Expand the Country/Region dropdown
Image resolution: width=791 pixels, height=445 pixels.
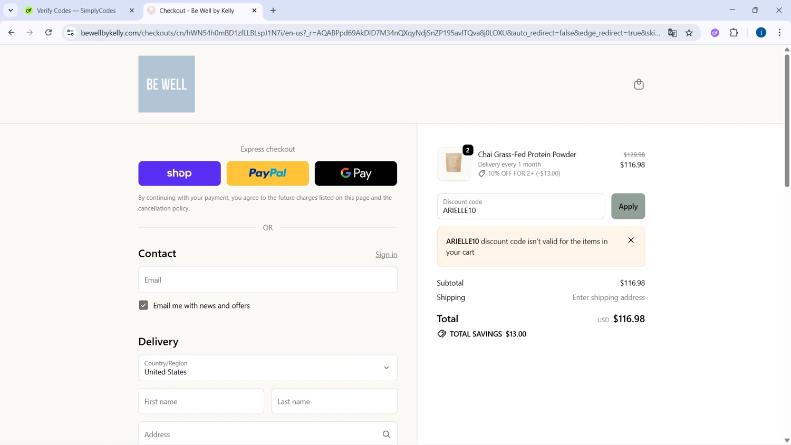[268, 368]
